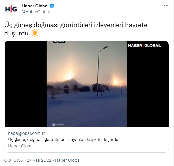
Task: Open the @HaberGlobal handle link
Action: pyautogui.click(x=36, y=12)
